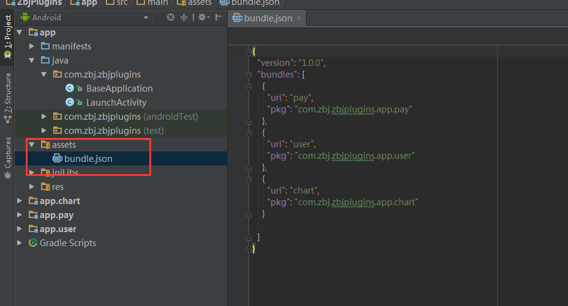Screen dimensions: 568x306
Task: Click the main breadcrumb segment
Action: tap(157, 3)
